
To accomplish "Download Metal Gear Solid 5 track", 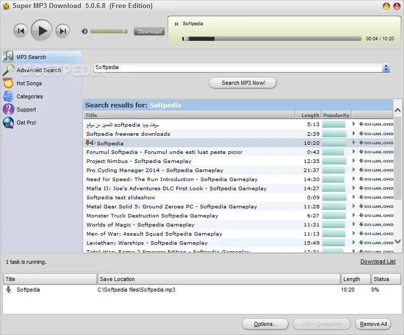I will tap(376, 206).
